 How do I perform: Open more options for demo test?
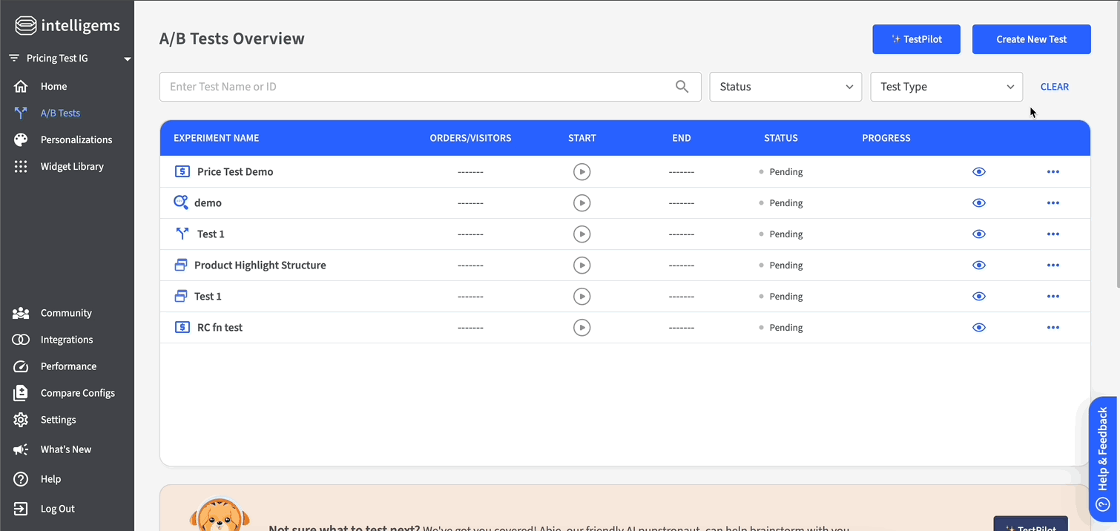pyautogui.click(x=1053, y=203)
